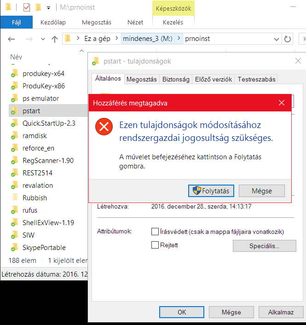Expand the address bar history dropdown

coord(277,39)
